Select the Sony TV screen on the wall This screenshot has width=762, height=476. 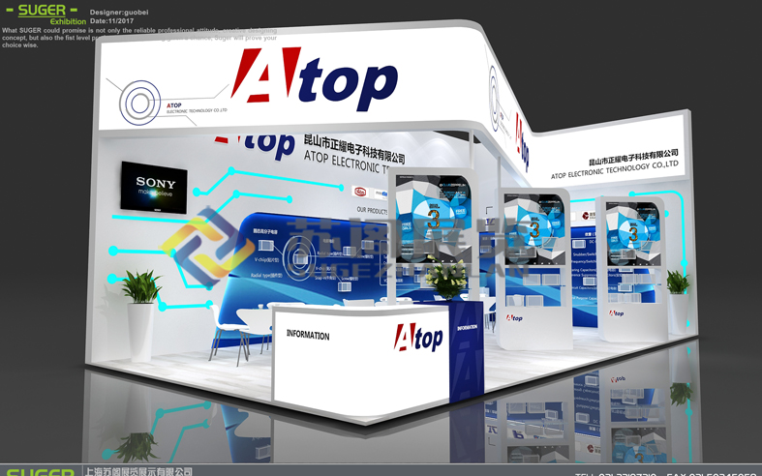coord(154,187)
